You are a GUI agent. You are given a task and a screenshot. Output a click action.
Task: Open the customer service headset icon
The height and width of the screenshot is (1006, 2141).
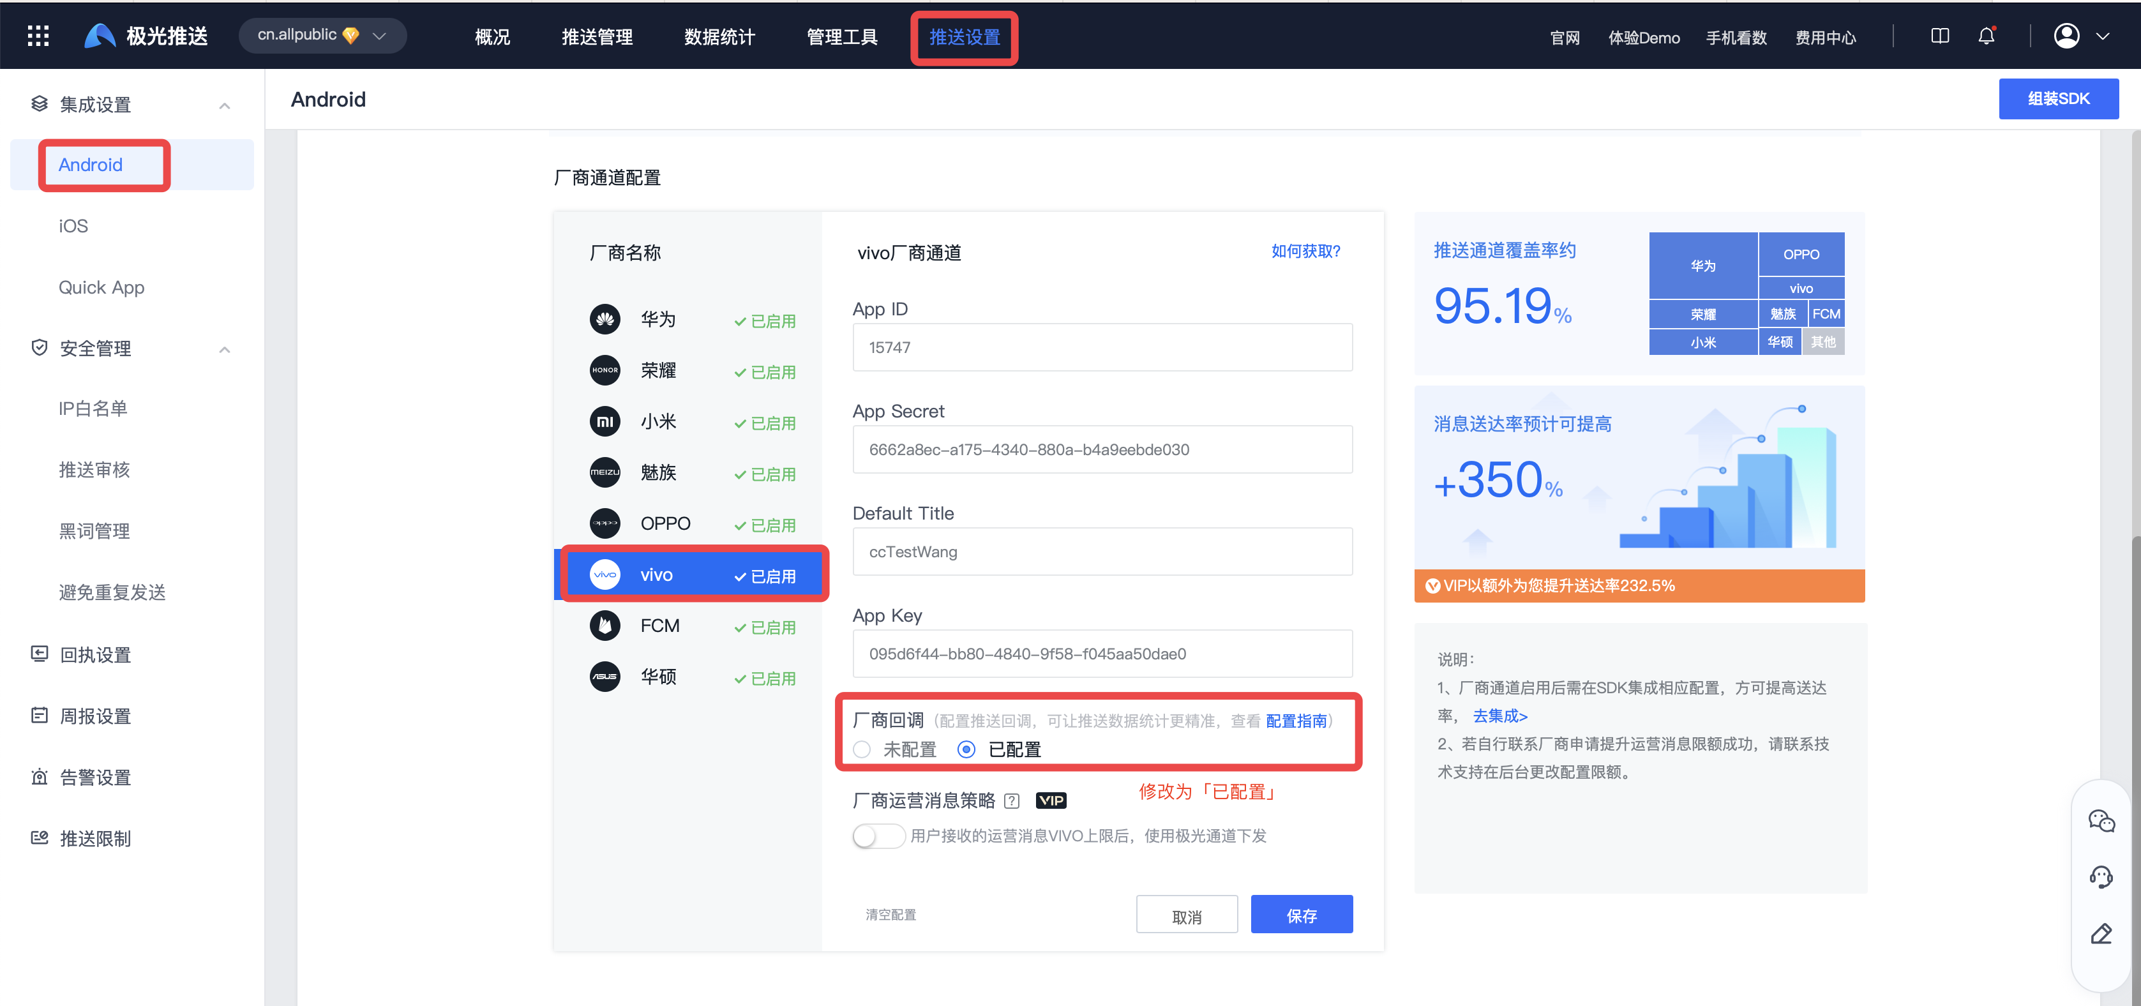[x=2101, y=877]
